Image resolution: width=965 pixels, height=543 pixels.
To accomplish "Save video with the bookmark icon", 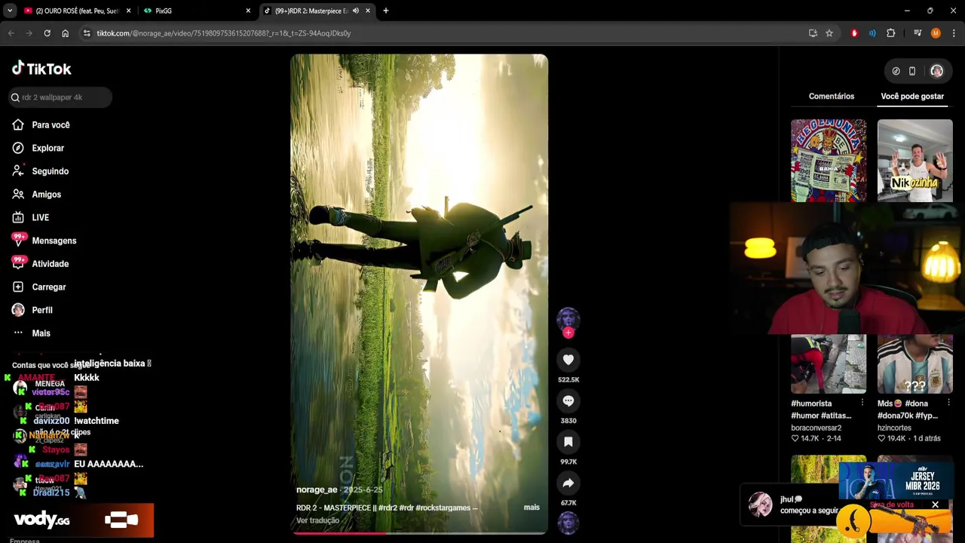I will point(568,442).
